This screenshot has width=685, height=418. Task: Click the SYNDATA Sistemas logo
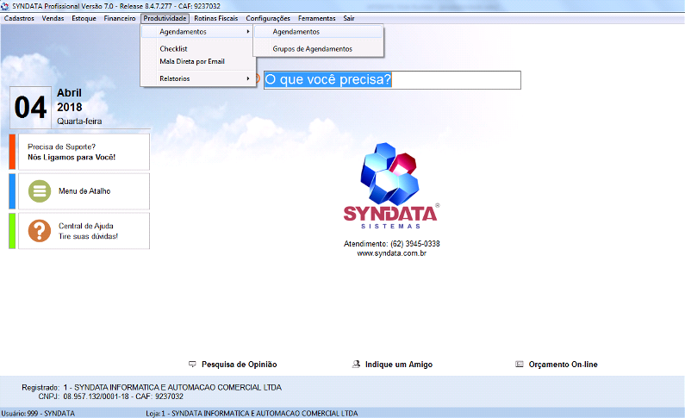tap(391, 185)
